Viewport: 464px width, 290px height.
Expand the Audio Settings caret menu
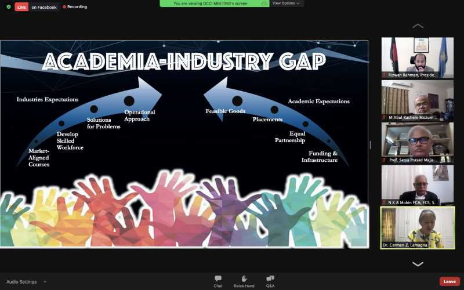point(45,282)
